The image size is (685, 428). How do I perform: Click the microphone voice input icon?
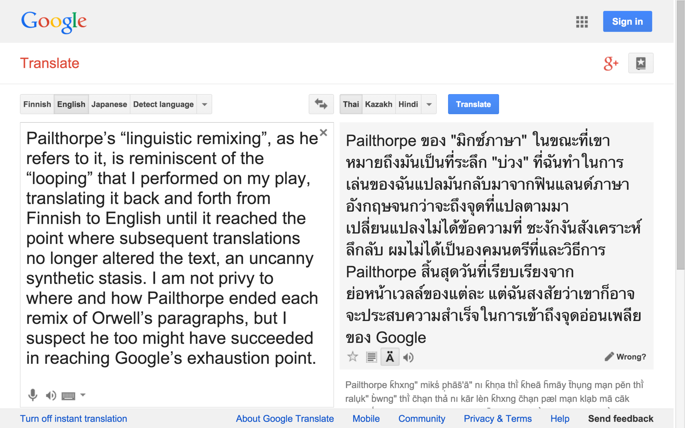pyautogui.click(x=32, y=395)
